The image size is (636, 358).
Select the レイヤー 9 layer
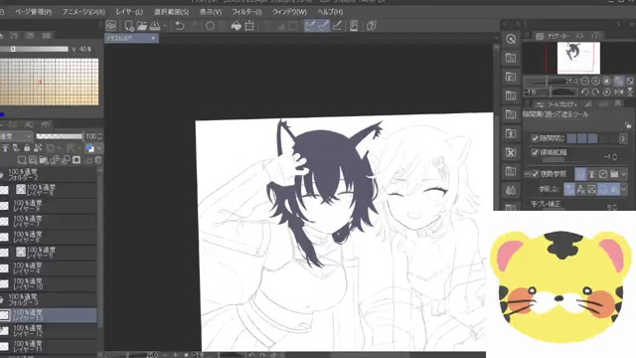49,206
